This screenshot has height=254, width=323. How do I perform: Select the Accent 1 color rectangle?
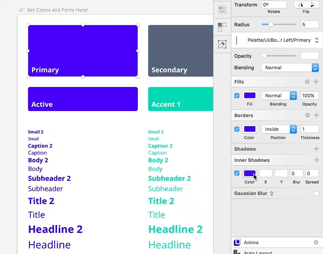pos(180,99)
